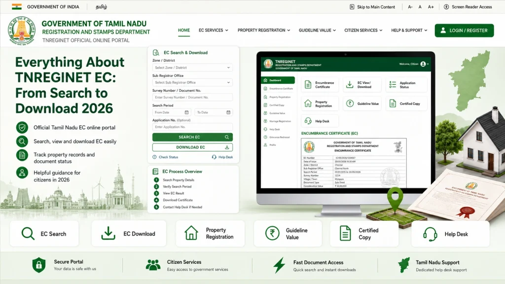Screen dimensions: 505x284
Task: Click the Check Status clock icon
Action: click(154, 157)
